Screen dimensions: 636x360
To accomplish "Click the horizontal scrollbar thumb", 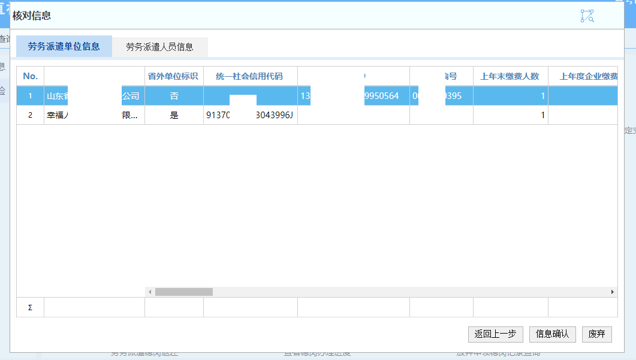I will (x=183, y=292).
